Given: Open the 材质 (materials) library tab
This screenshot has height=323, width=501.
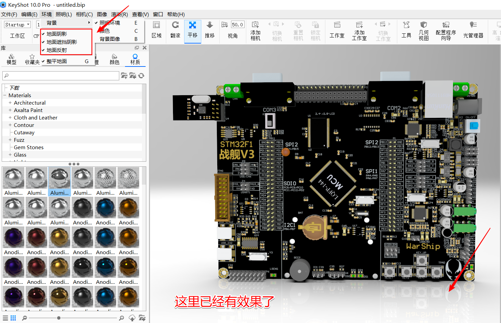Looking at the screenshot, I should pyautogui.click(x=135, y=59).
